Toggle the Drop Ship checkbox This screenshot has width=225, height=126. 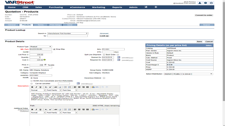[x=54, y=49]
